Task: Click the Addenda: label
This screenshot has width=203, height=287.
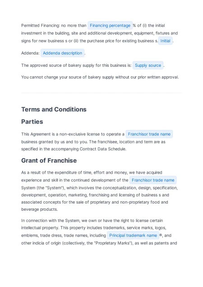Action: pos(30,53)
